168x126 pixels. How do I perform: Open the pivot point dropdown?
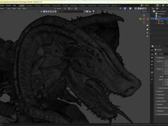65,8
